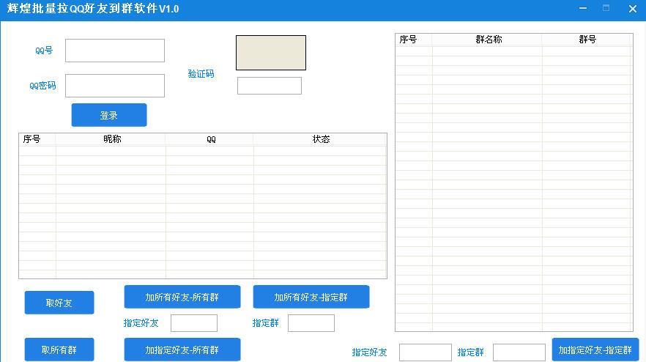Click QQ column header in friends table

click(209, 139)
